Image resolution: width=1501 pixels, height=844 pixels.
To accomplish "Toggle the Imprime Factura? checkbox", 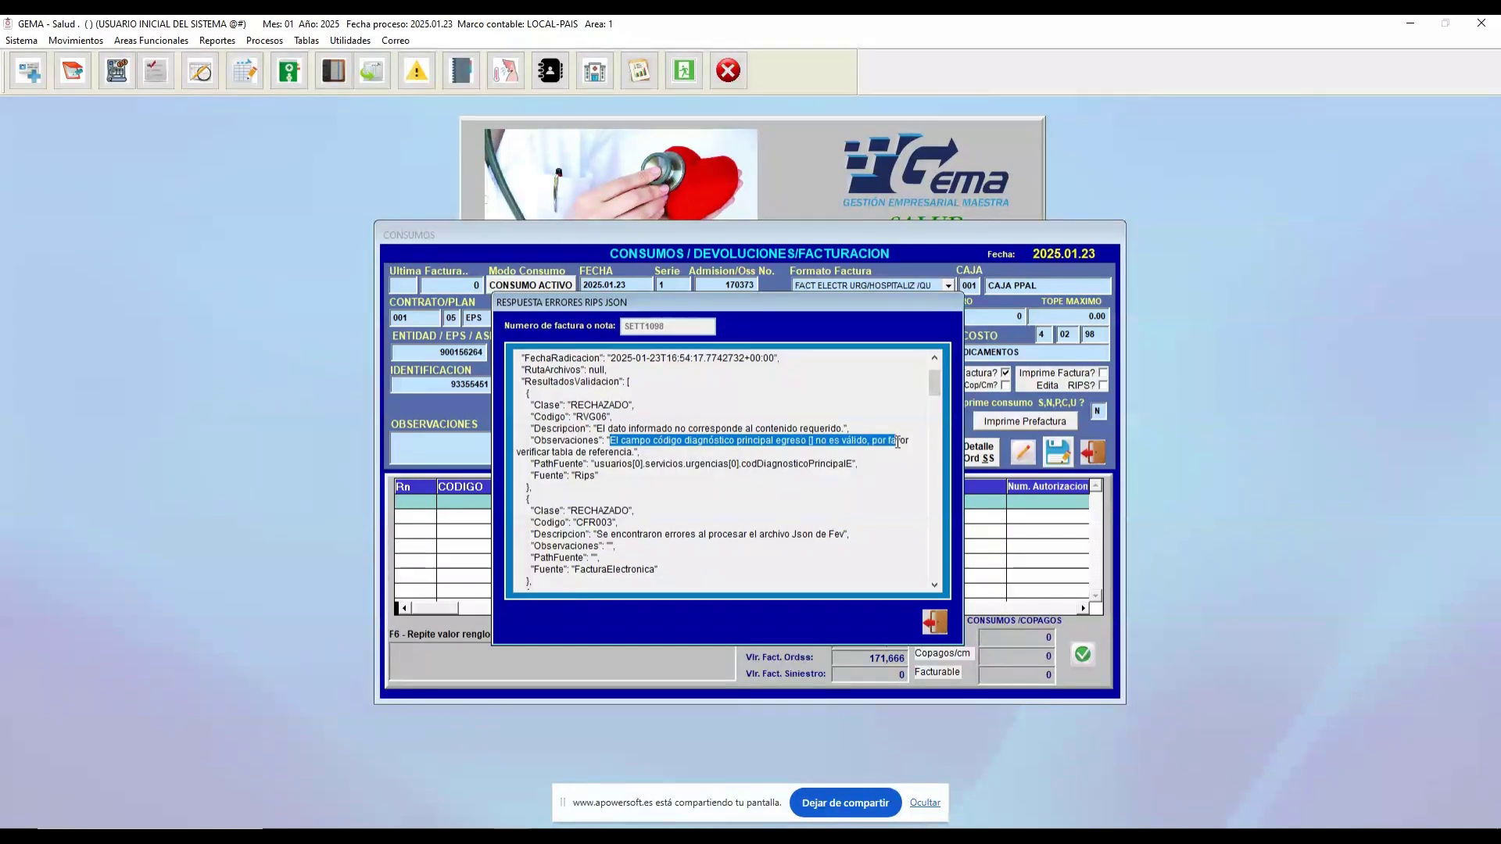I will click(1103, 373).
